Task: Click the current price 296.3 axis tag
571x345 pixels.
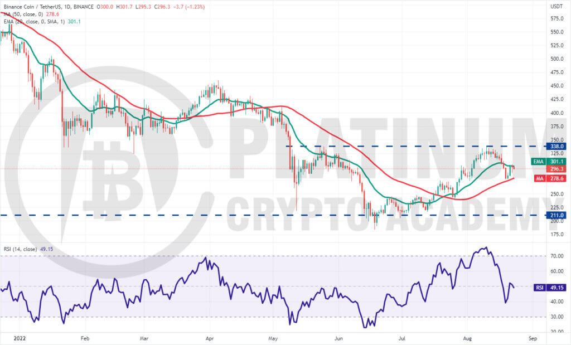Action: [557, 169]
